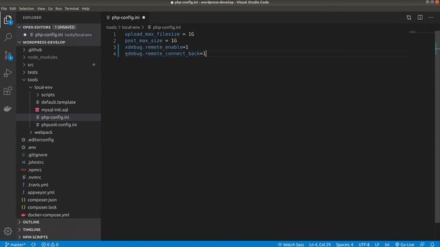
Task: Click the LF end-of-line selector
Action: pos(377,244)
